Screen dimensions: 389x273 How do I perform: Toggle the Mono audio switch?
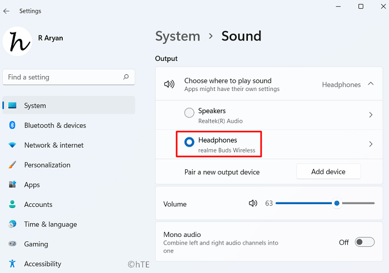pos(365,242)
